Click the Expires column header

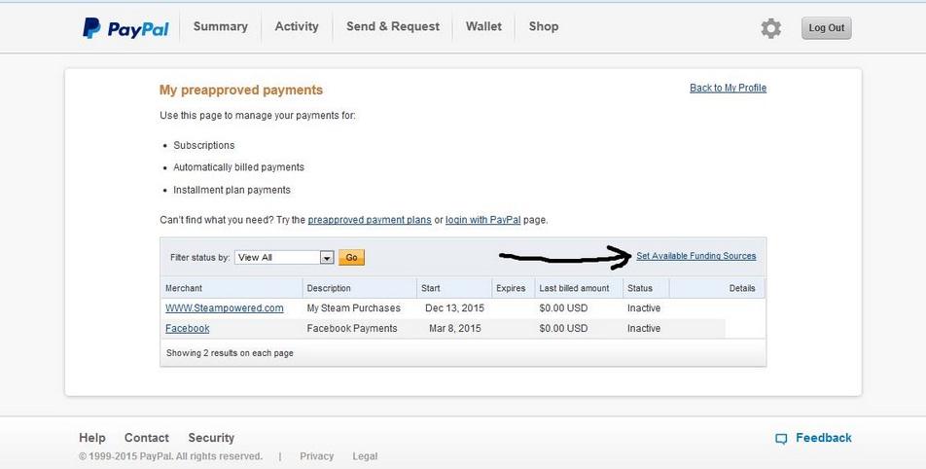click(x=511, y=288)
